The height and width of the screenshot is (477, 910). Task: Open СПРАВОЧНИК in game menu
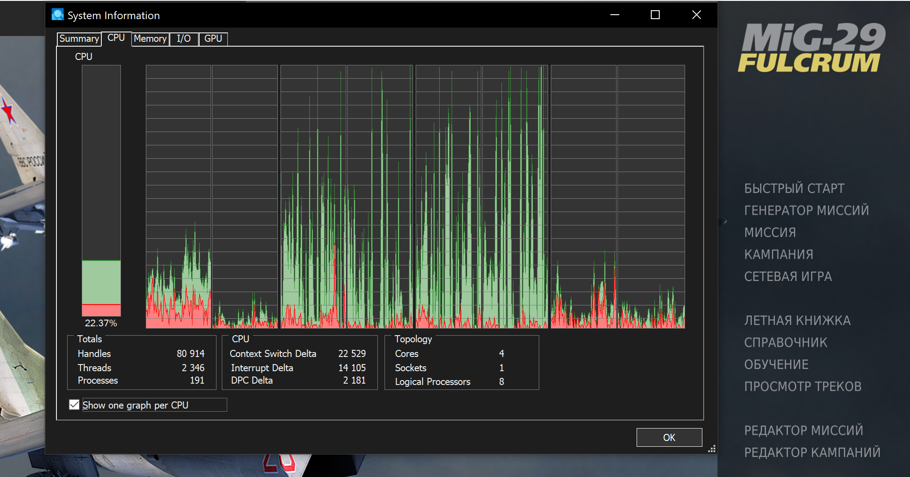786,342
